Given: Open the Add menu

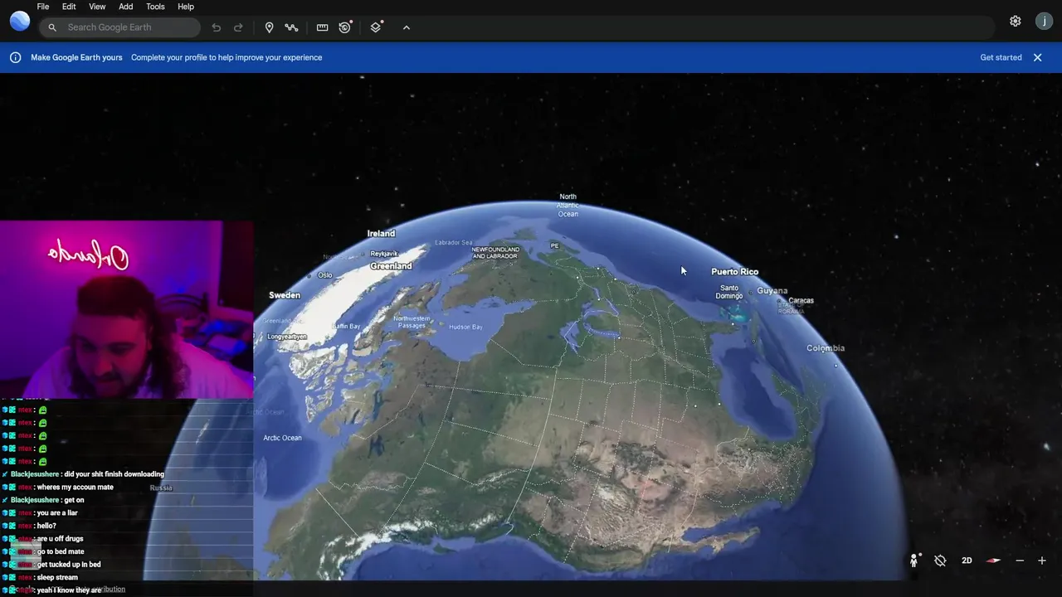Looking at the screenshot, I should tap(126, 7).
